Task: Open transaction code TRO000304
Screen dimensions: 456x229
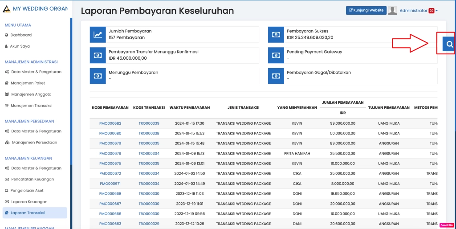Action: tap(149, 153)
